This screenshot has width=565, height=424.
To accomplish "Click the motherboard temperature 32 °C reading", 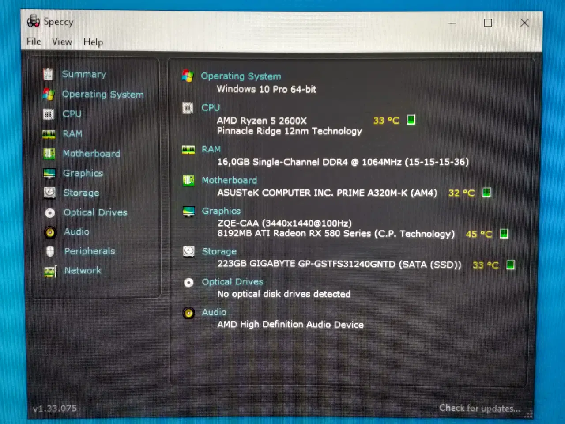I will (x=462, y=193).
